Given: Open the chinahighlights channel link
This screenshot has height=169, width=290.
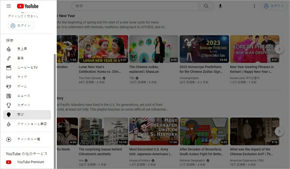Looking at the screenshot, I should click(189, 78).
